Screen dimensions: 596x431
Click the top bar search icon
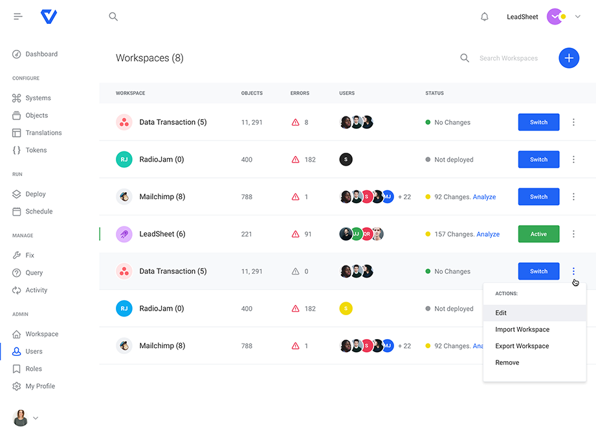click(113, 17)
